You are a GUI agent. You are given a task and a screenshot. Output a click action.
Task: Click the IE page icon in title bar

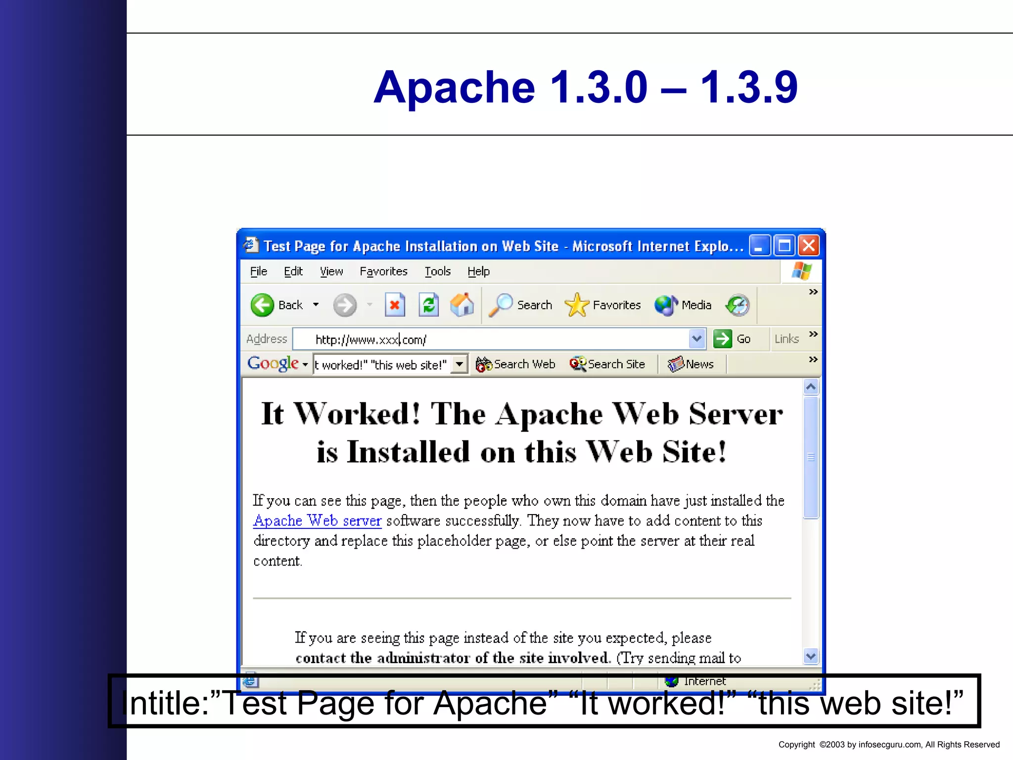point(251,245)
